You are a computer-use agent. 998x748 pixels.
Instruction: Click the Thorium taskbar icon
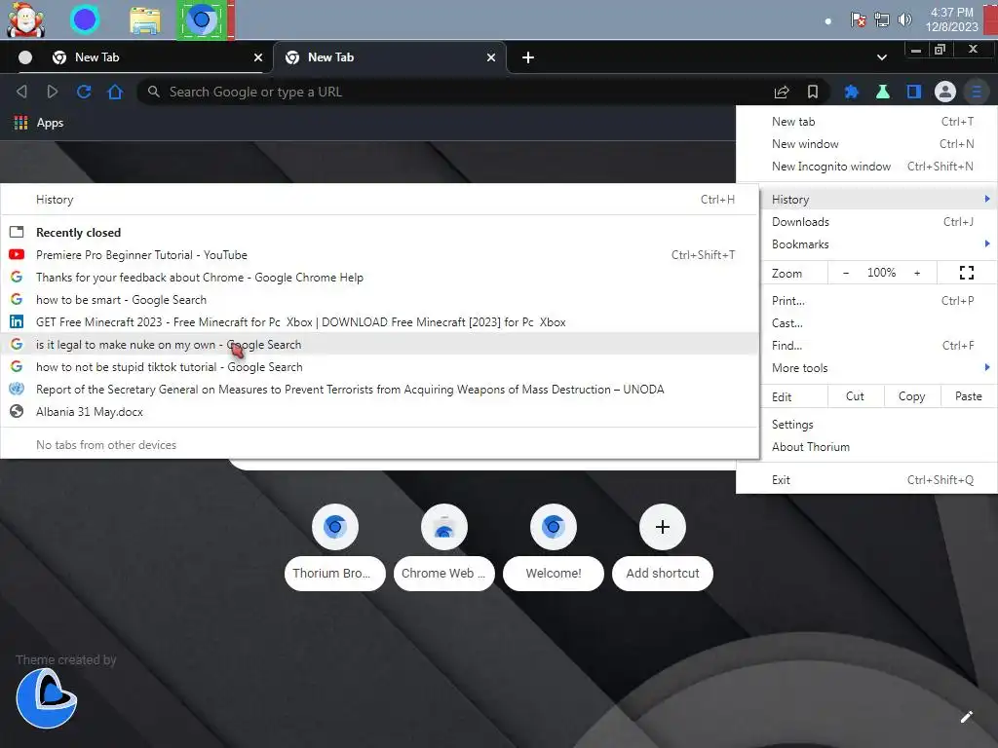(x=202, y=19)
